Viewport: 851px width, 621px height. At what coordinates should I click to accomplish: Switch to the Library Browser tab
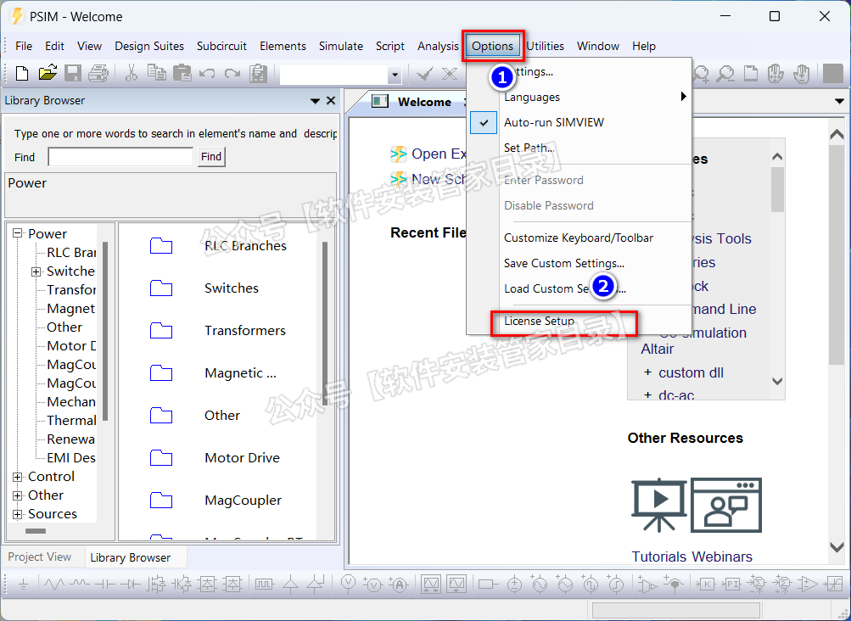click(x=131, y=557)
